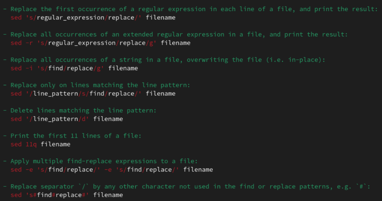The image size is (382, 201).
Task: Click the 'Delete lines matching the line pattern' description
Action: coord(83,110)
